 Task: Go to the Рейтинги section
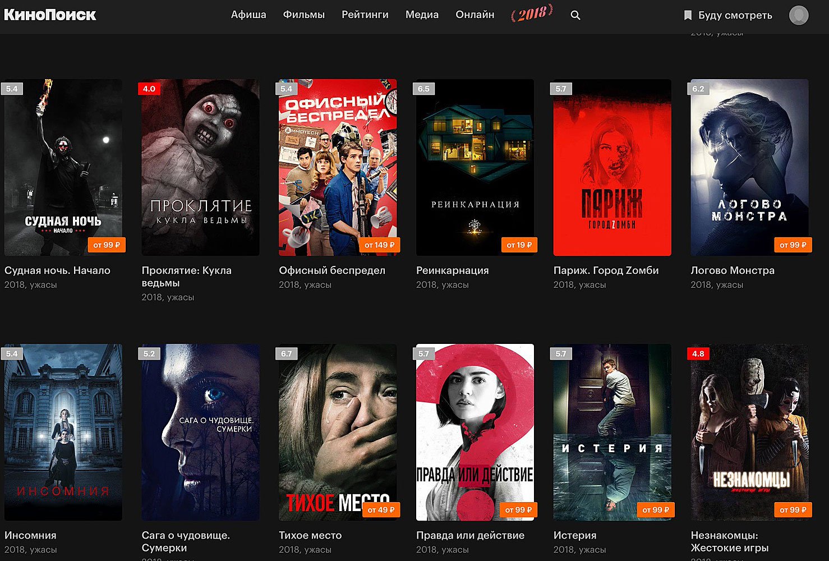pos(365,15)
